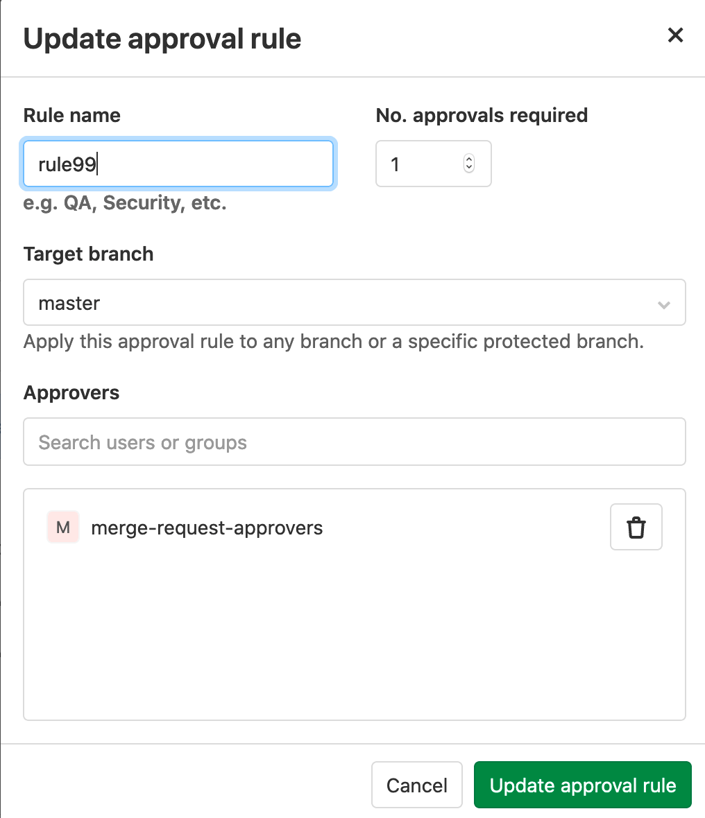Select the Rule name text field
Image resolution: width=705 pixels, height=818 pixels.
178,164
